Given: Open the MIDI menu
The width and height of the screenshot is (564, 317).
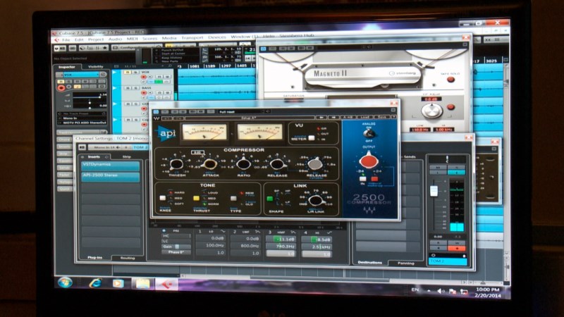Looking at the screenshot, I should click(132, 39).
